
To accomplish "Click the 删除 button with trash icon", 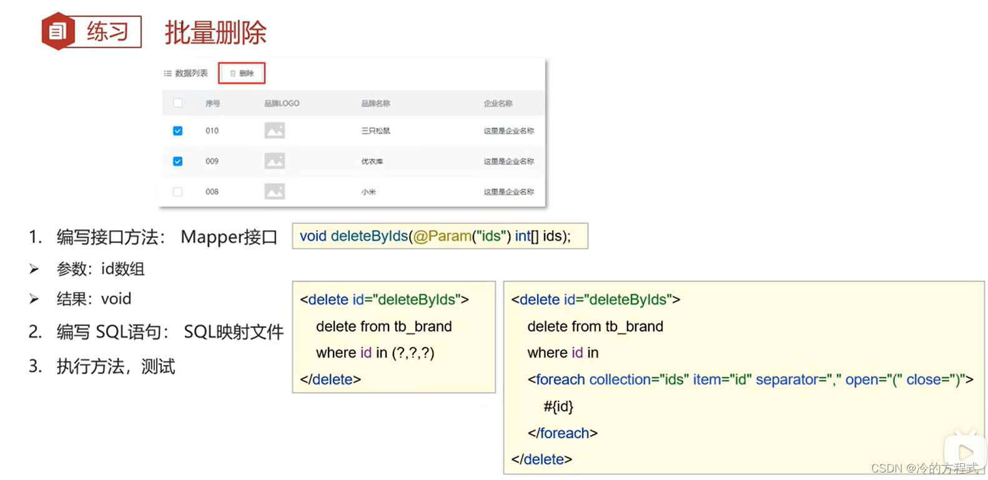I will tap(242, 73).
